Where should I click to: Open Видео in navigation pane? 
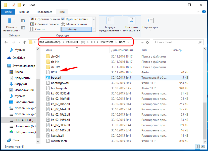click(16, 72)
